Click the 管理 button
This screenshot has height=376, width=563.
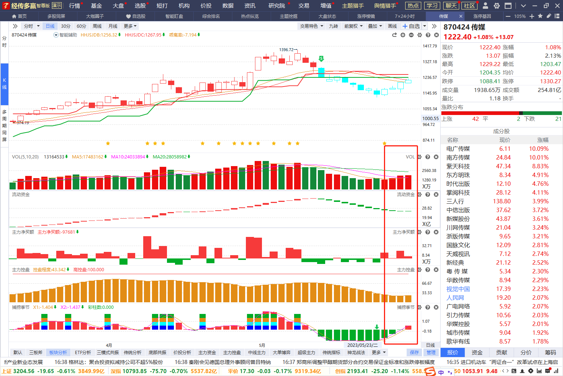coord(431,353)
